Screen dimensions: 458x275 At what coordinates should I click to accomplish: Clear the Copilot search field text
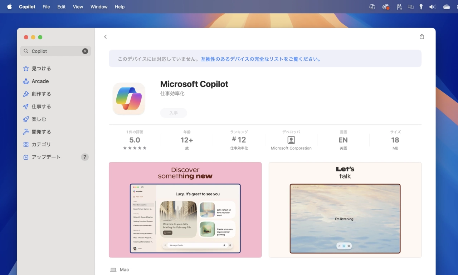click(85, 51)
